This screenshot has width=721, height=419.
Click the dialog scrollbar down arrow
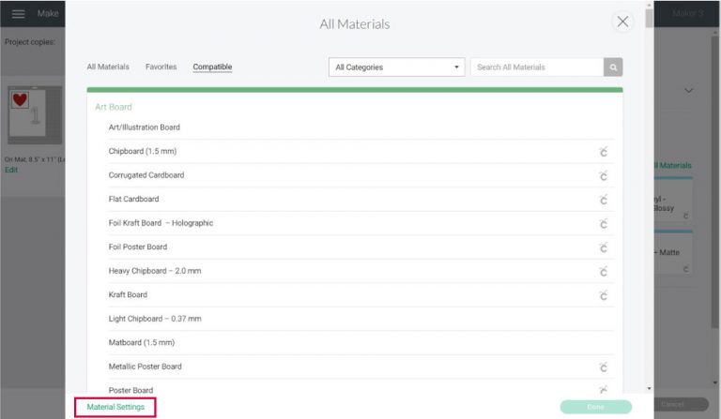[649, 388]
